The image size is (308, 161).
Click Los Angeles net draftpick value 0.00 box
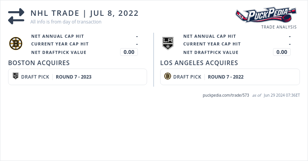282,52
